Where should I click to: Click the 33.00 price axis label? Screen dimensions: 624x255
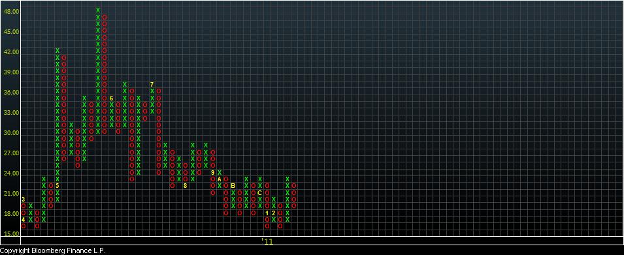(10, 113)
